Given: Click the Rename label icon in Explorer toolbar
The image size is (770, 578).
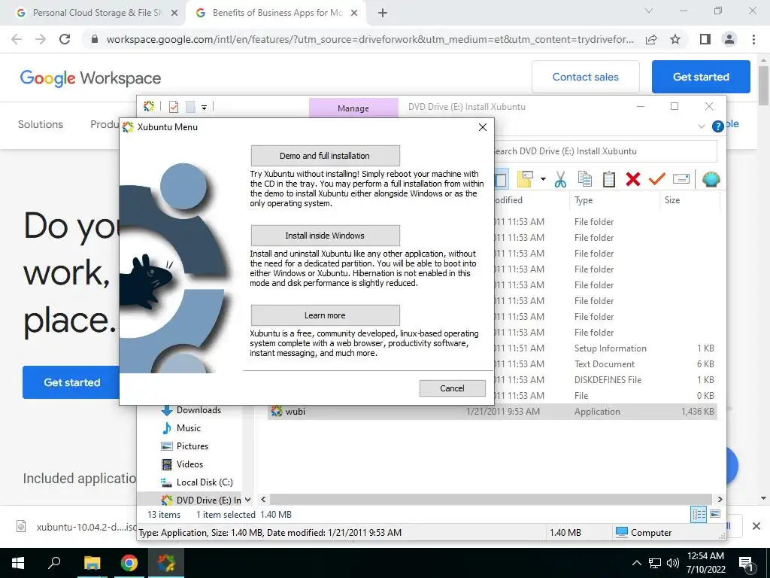Looking at the screenshot, I should 681,179.
